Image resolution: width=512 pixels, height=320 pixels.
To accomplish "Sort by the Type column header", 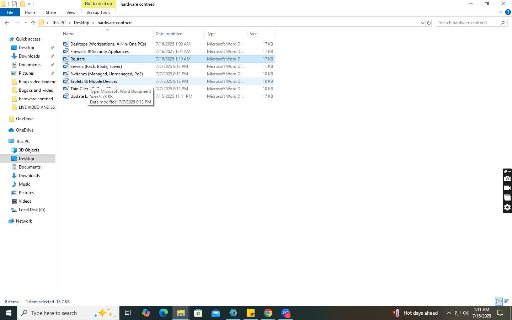I will click(x=226, y=34).
